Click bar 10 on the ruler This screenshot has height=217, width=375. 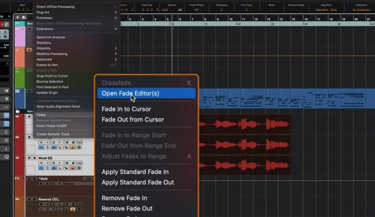(231, 19)
